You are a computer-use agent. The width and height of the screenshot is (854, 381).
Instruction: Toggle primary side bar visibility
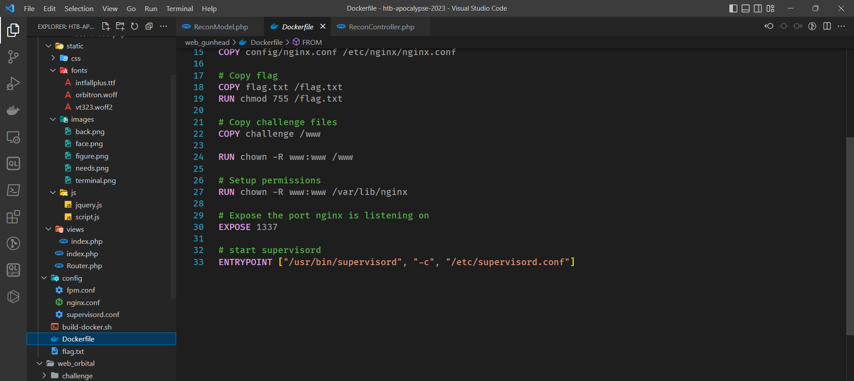[733, 8]
